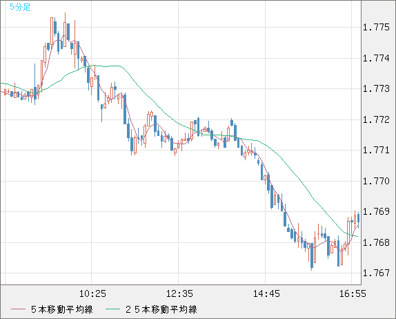Screen dimensions: 396x319
Task: Click the 16:55 time axis label
Action: tap(353, 293)
